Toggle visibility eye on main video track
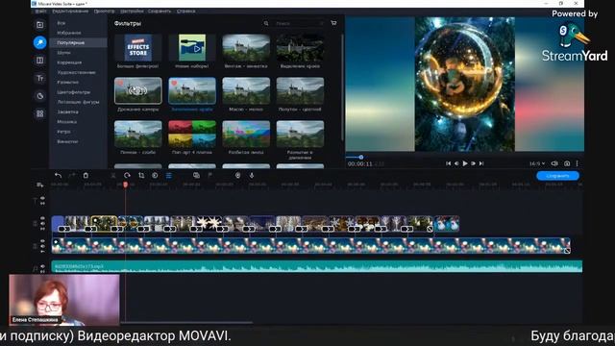Image resolution: width=615 pixels, height=346 pixels. (42, 218)
